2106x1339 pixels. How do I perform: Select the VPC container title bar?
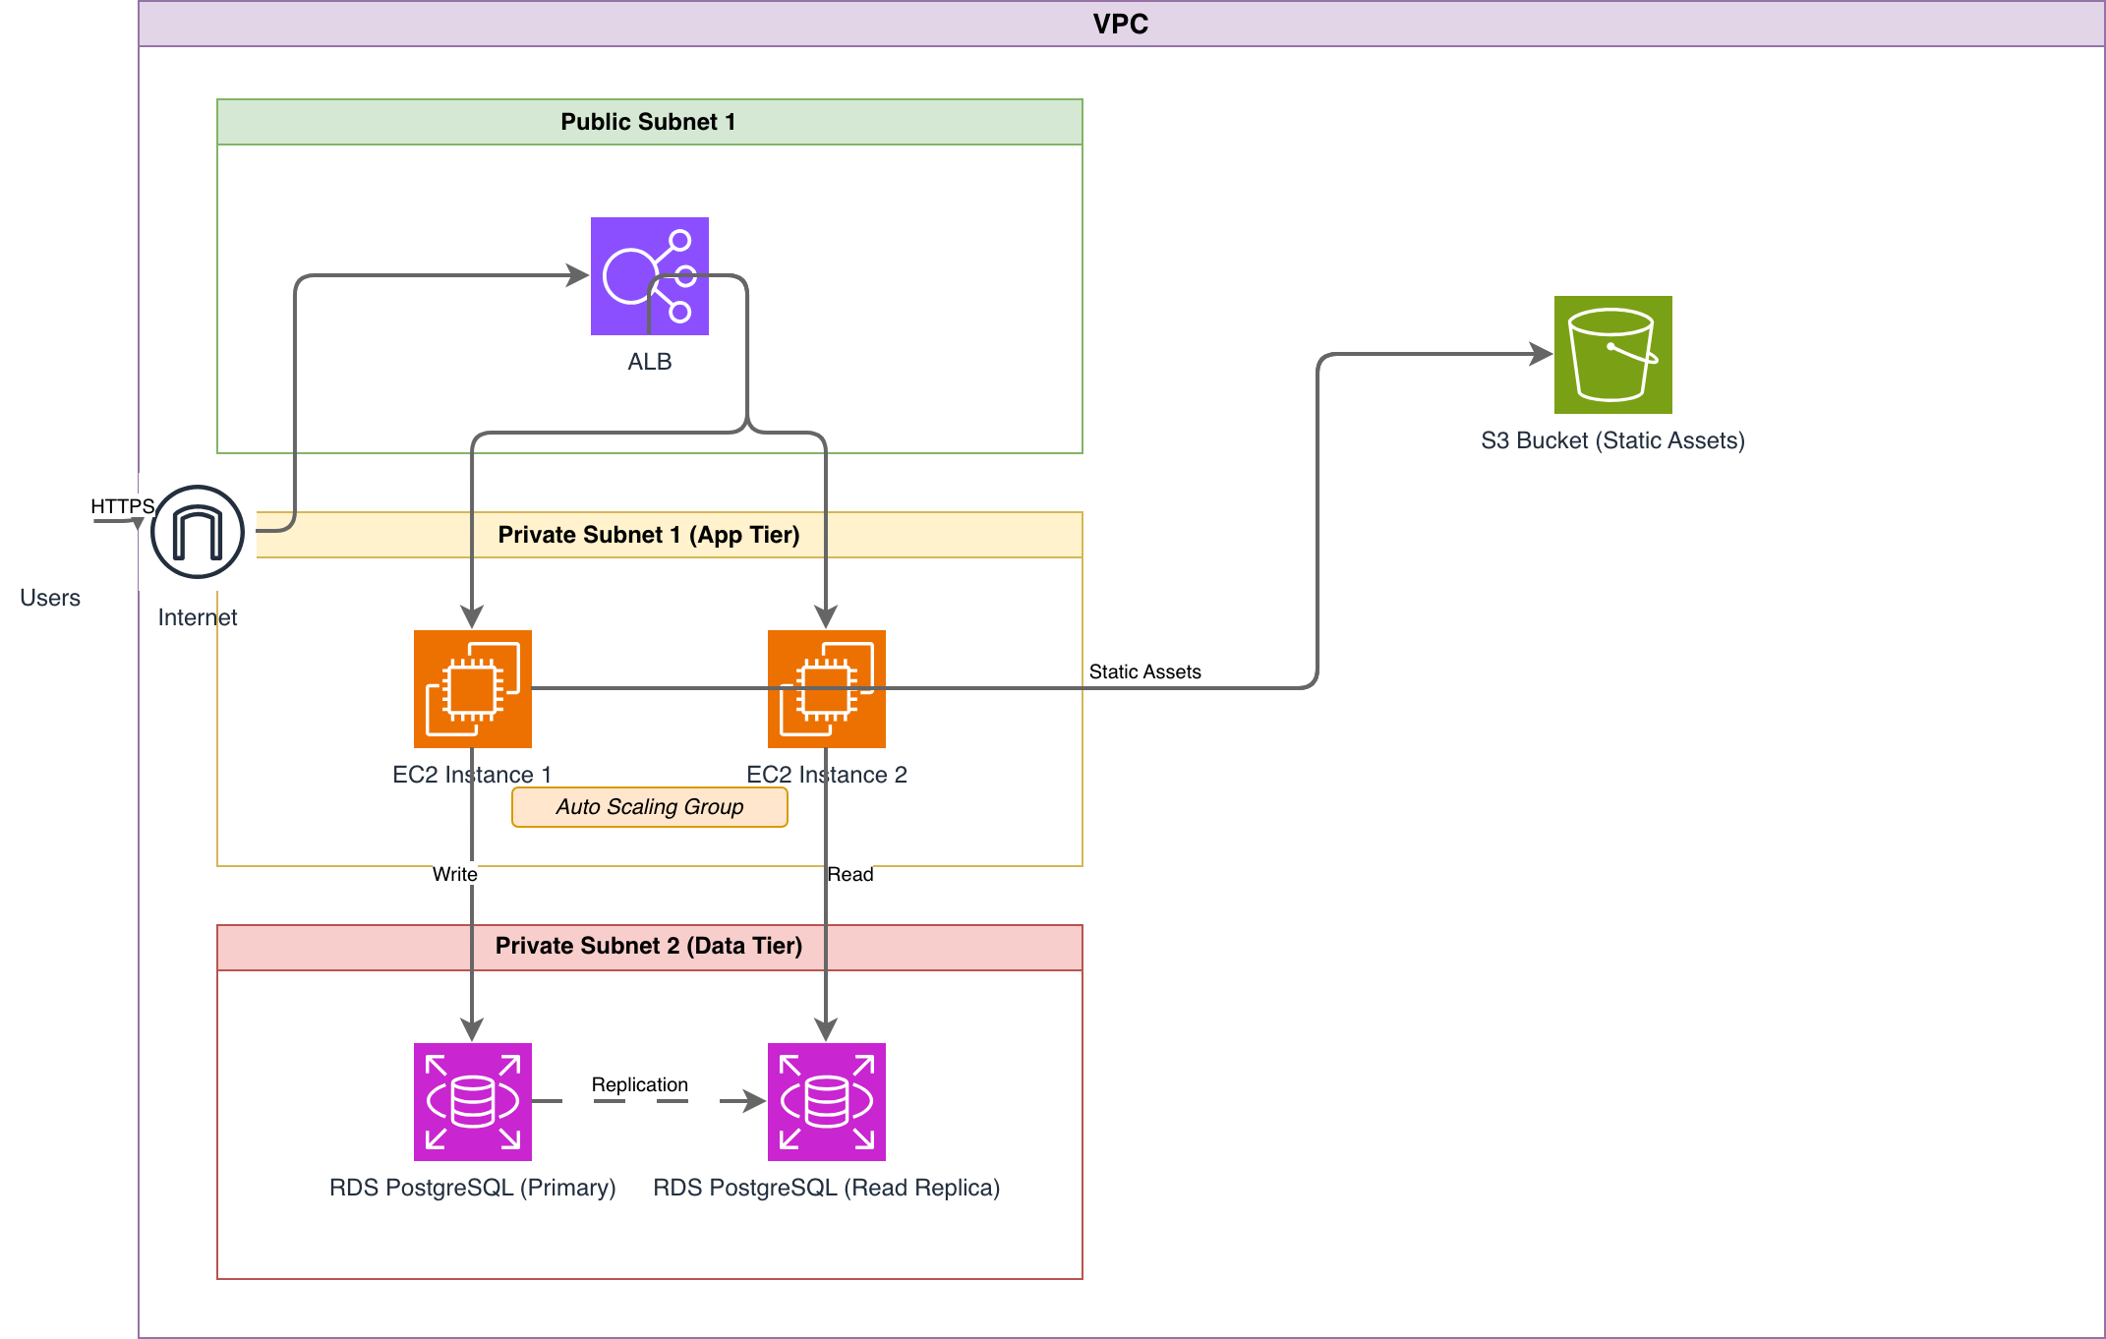coord(1121,24)
